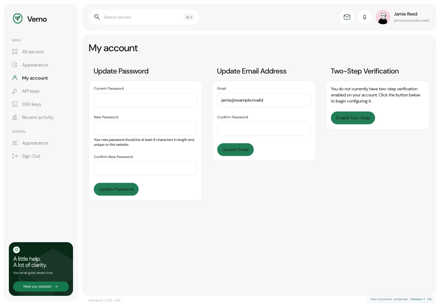
Task: Open the Embedary link
Action: [x=417, y=299]
